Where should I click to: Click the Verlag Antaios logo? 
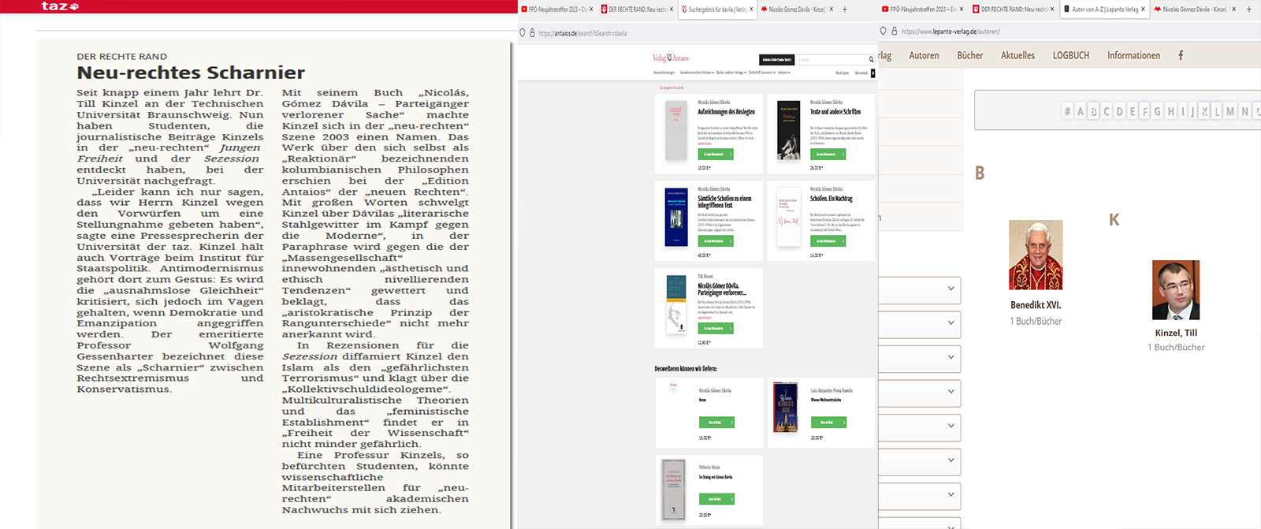[x=671, y=58]
